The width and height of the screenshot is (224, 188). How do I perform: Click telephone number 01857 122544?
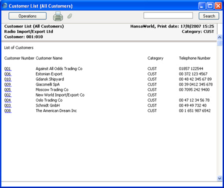tap(191, 68)
